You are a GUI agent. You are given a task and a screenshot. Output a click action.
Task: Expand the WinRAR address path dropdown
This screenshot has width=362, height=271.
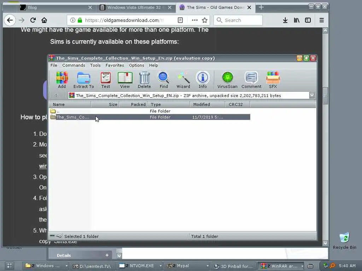click(x=312, y=95)
